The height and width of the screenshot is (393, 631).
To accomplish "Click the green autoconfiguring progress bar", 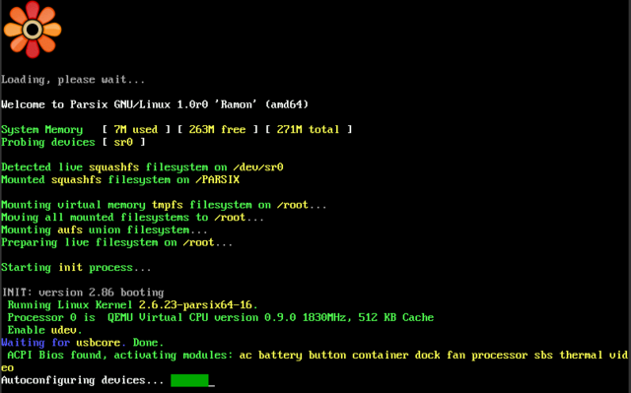I will (x=189, y=380).
